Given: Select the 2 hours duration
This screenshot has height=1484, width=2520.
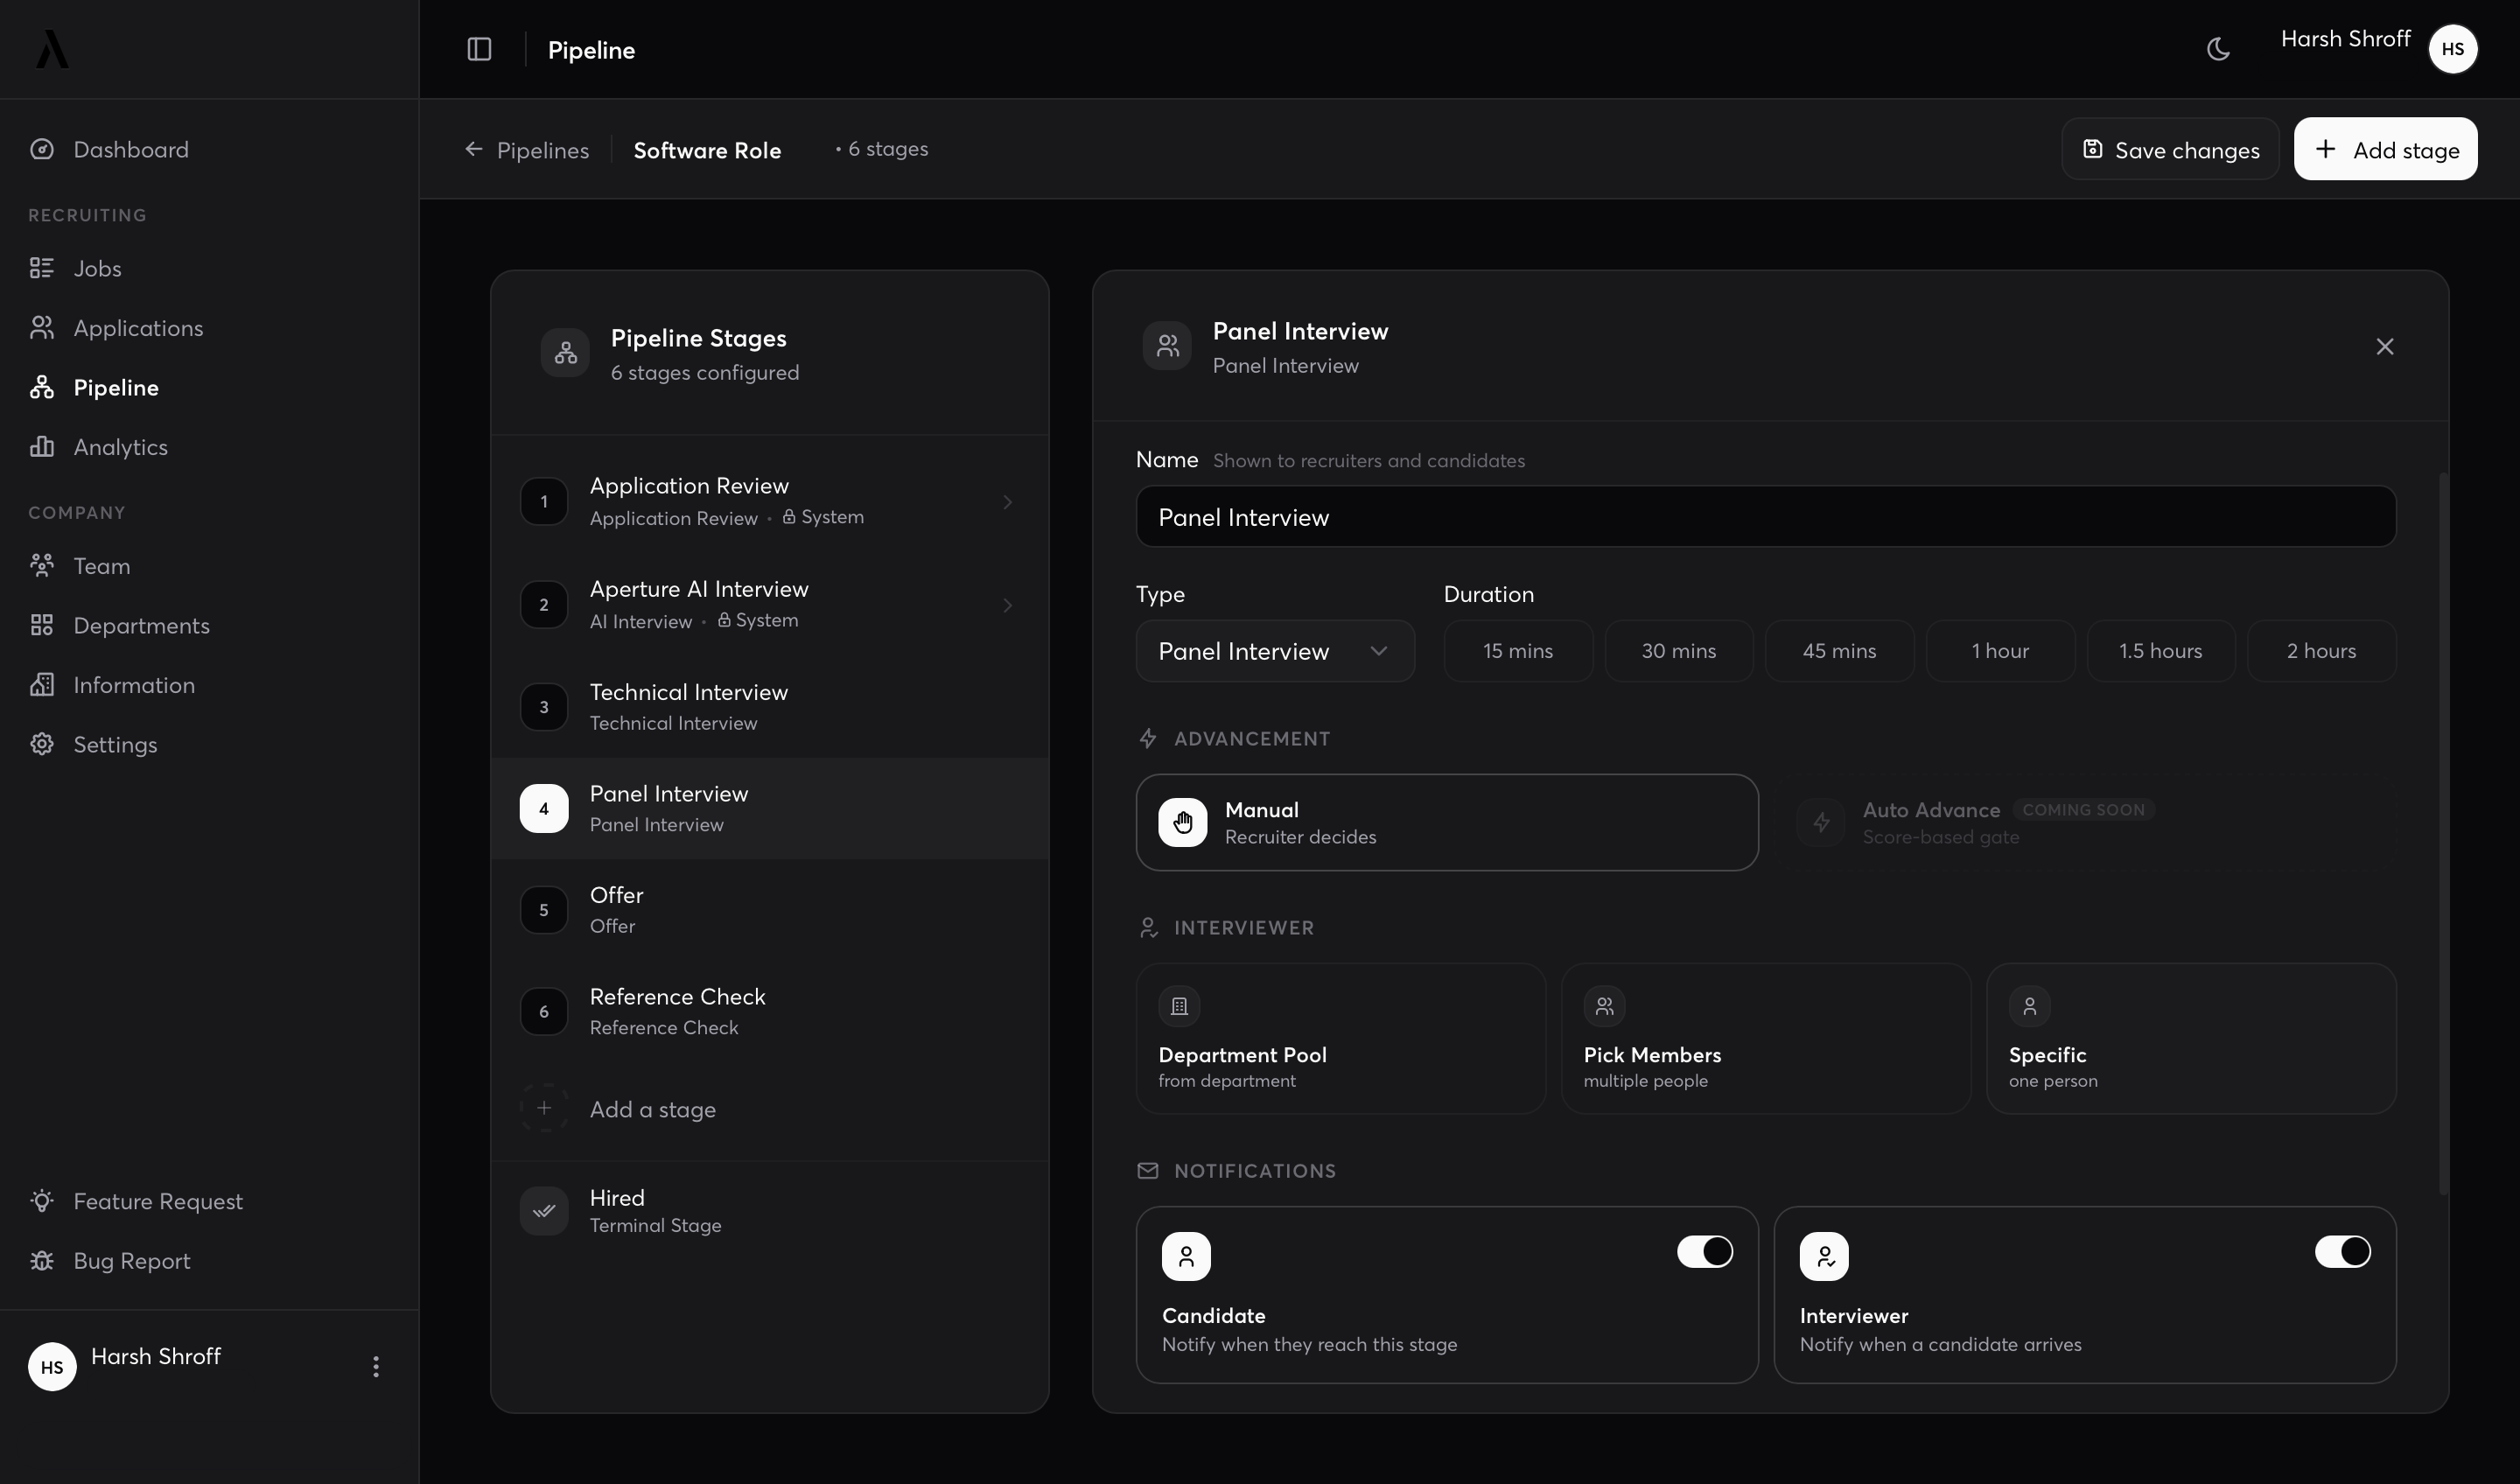Looking at the screenshot, I should (2321, 651).
